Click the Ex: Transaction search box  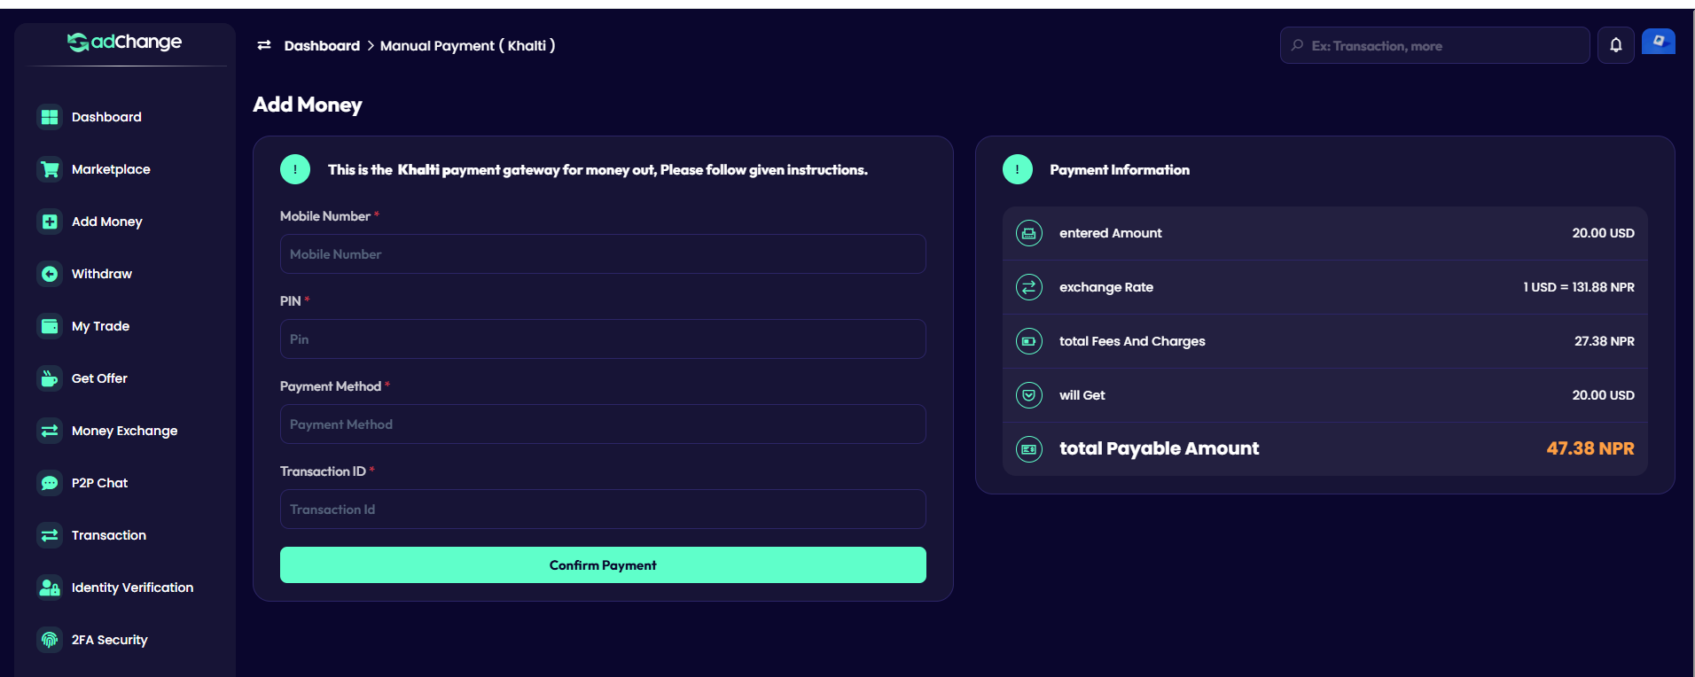point(1434,45)
